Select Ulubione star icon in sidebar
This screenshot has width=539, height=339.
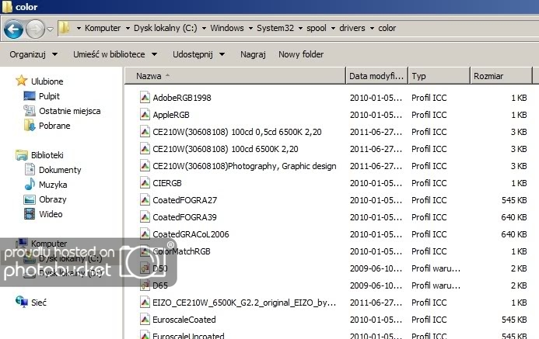[21, 81]
